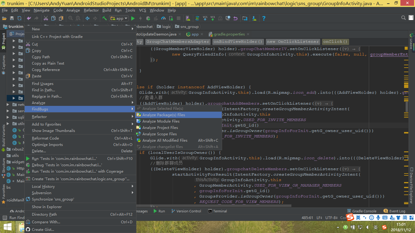Choose Find Usages in context menu
415x233 pixels.
tap(80, 84)
